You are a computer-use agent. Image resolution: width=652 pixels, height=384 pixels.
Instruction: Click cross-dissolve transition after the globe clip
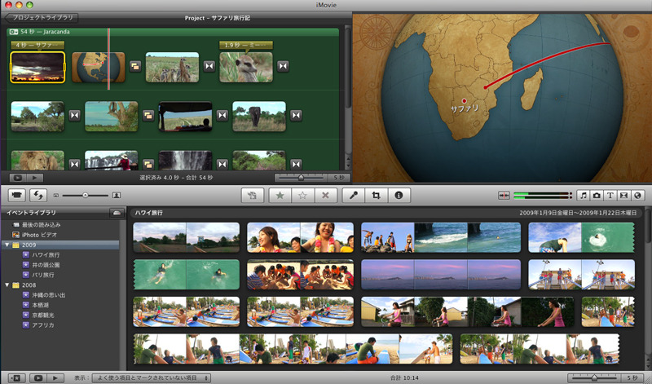tap(135, 66)
